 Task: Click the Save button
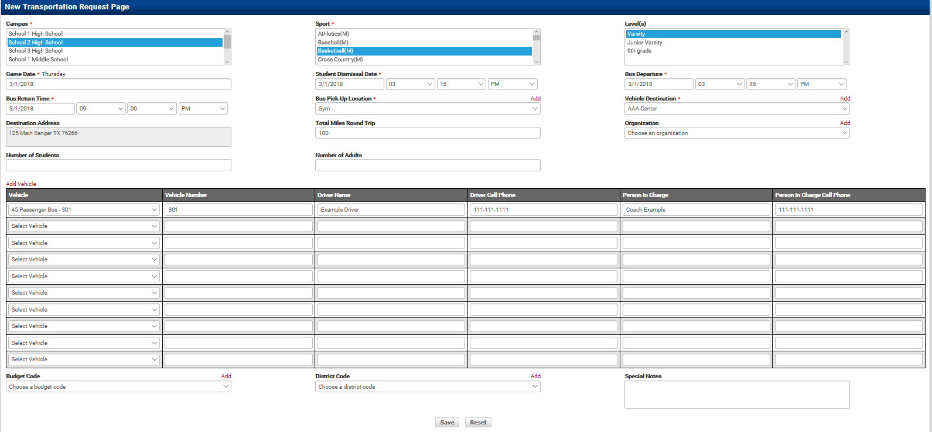[x=447, y=423]
